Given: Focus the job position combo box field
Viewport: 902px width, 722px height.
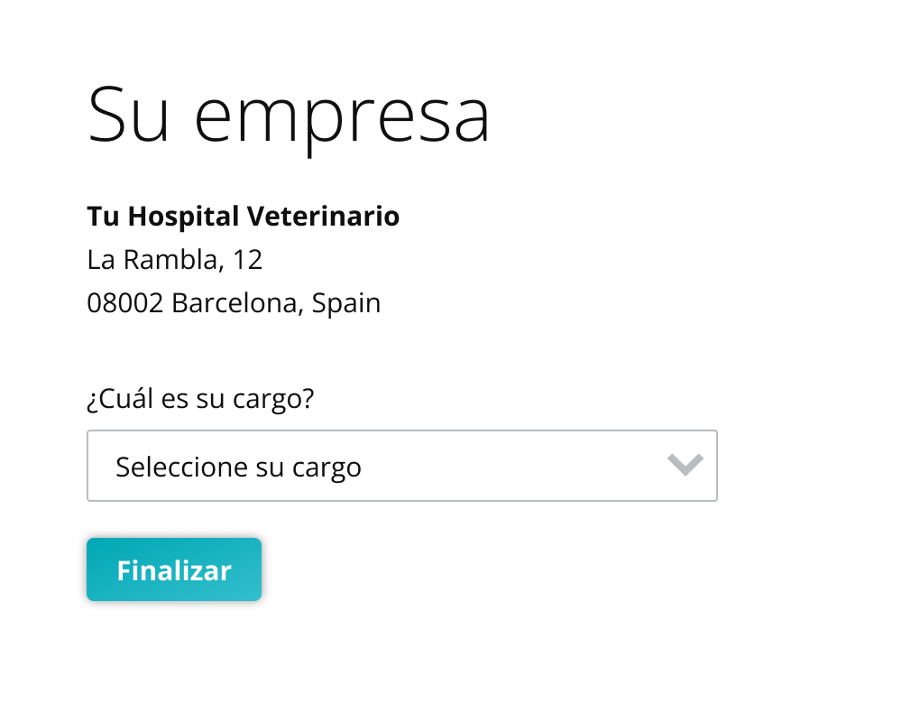Looking at the screenshot, I should 402,466.
